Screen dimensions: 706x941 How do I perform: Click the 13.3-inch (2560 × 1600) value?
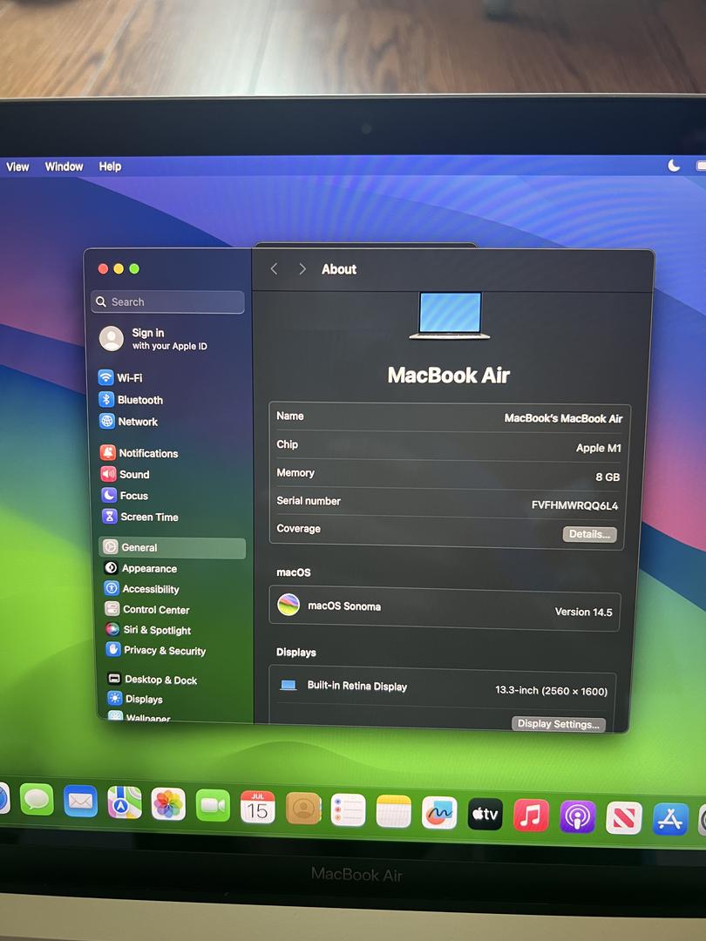point(551,691)
